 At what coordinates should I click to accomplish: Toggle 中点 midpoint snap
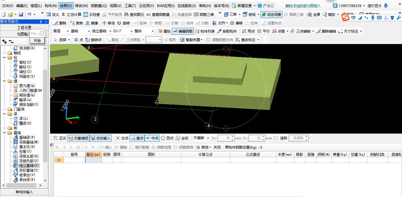(152, 138)
